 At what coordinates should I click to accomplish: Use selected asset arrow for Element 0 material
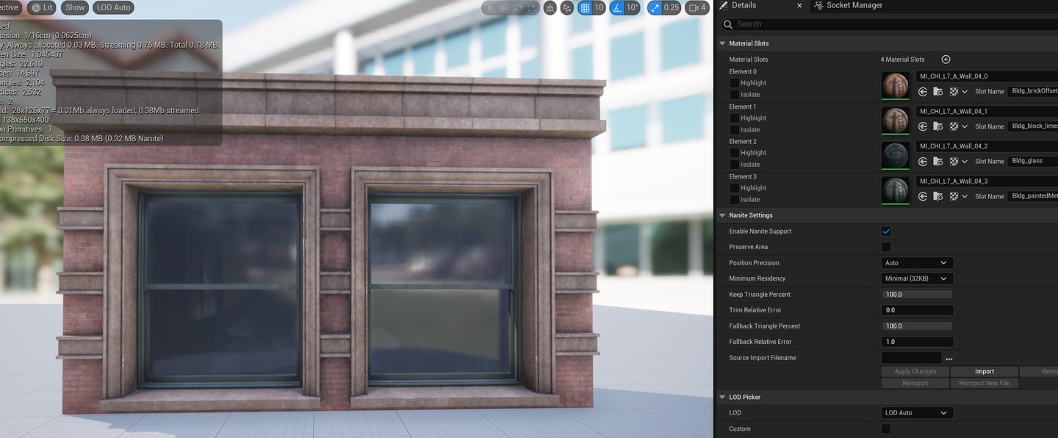point(924,92)
